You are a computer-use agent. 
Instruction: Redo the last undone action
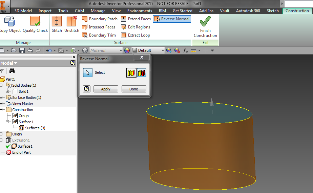38,50
